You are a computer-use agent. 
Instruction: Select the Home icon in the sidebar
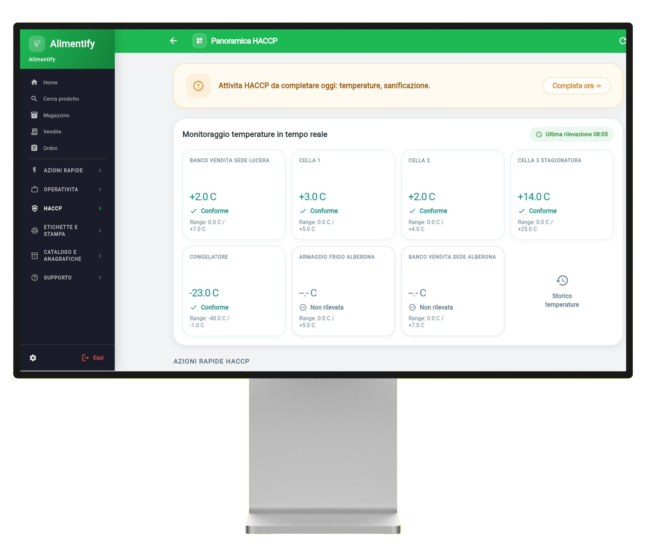click(34, 82)
